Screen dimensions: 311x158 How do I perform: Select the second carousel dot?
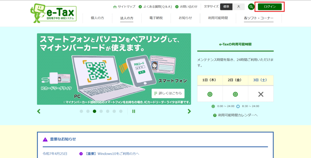pos(88,111)
